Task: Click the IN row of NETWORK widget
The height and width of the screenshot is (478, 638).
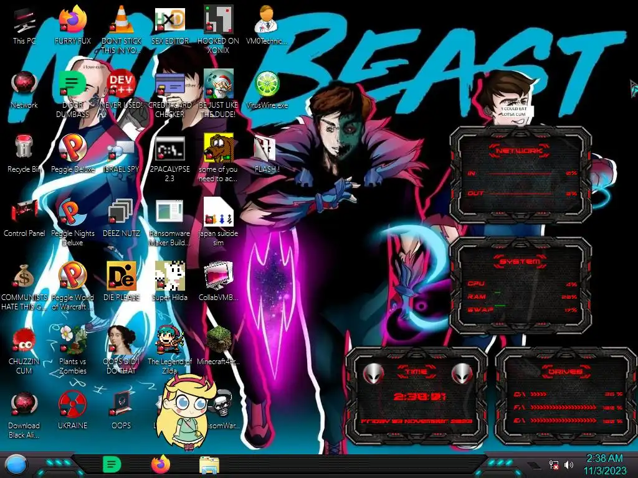Action: [522, 173]
